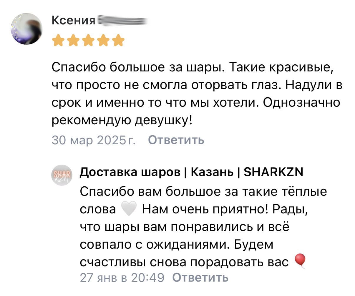Click the line 'совпало с ожиданиями. Будем'
The width and height of the screenshot is (355, 296).
[177, 244]
